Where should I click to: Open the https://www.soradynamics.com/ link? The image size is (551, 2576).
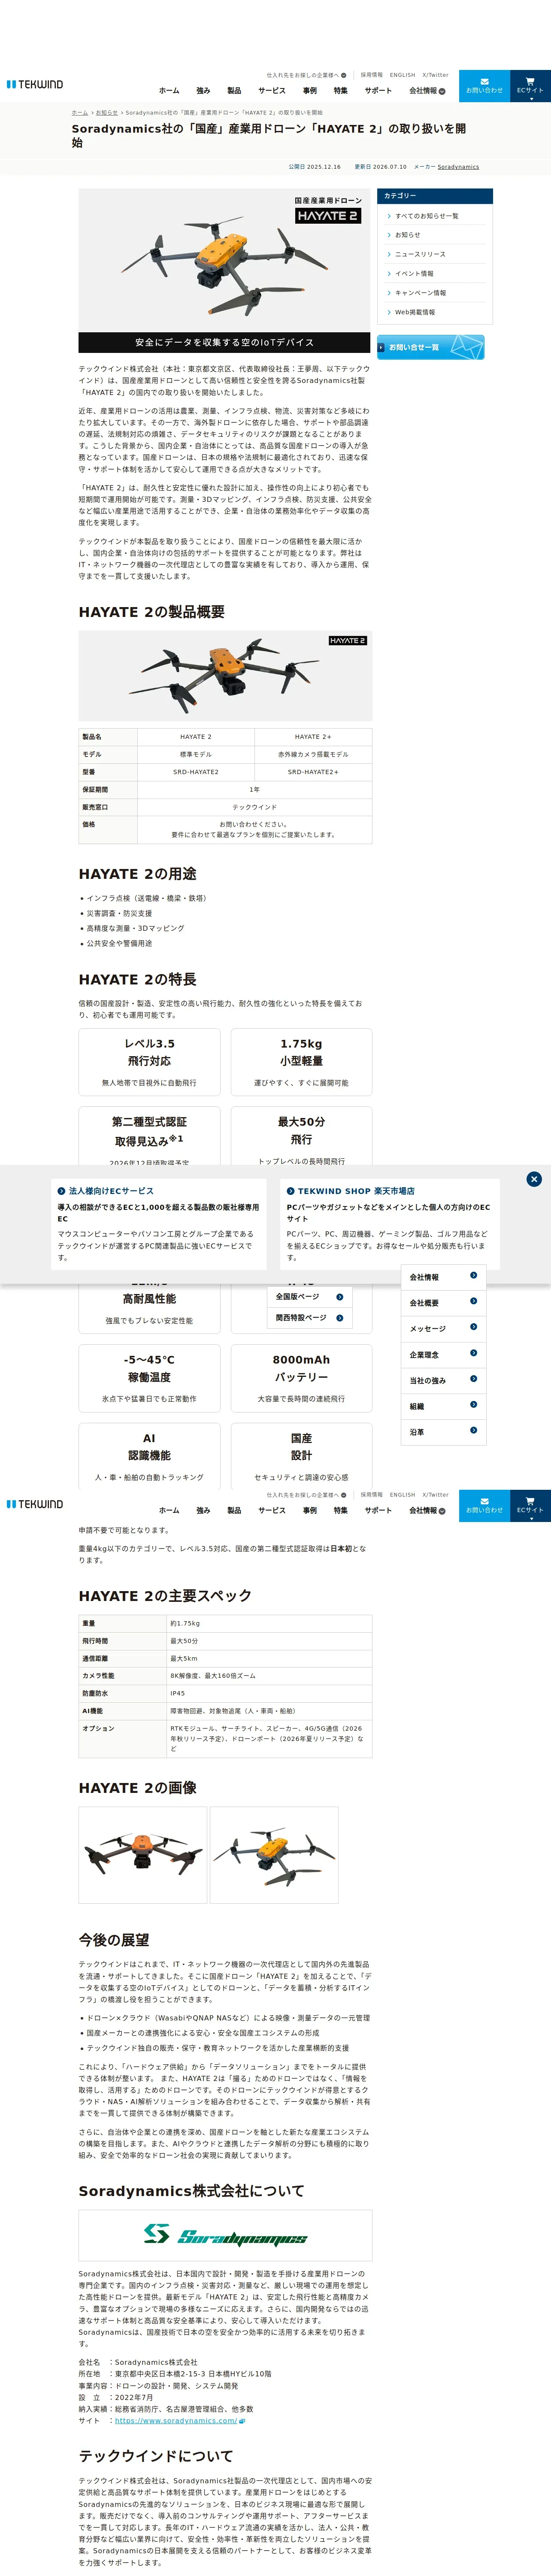coord(176,2421)
